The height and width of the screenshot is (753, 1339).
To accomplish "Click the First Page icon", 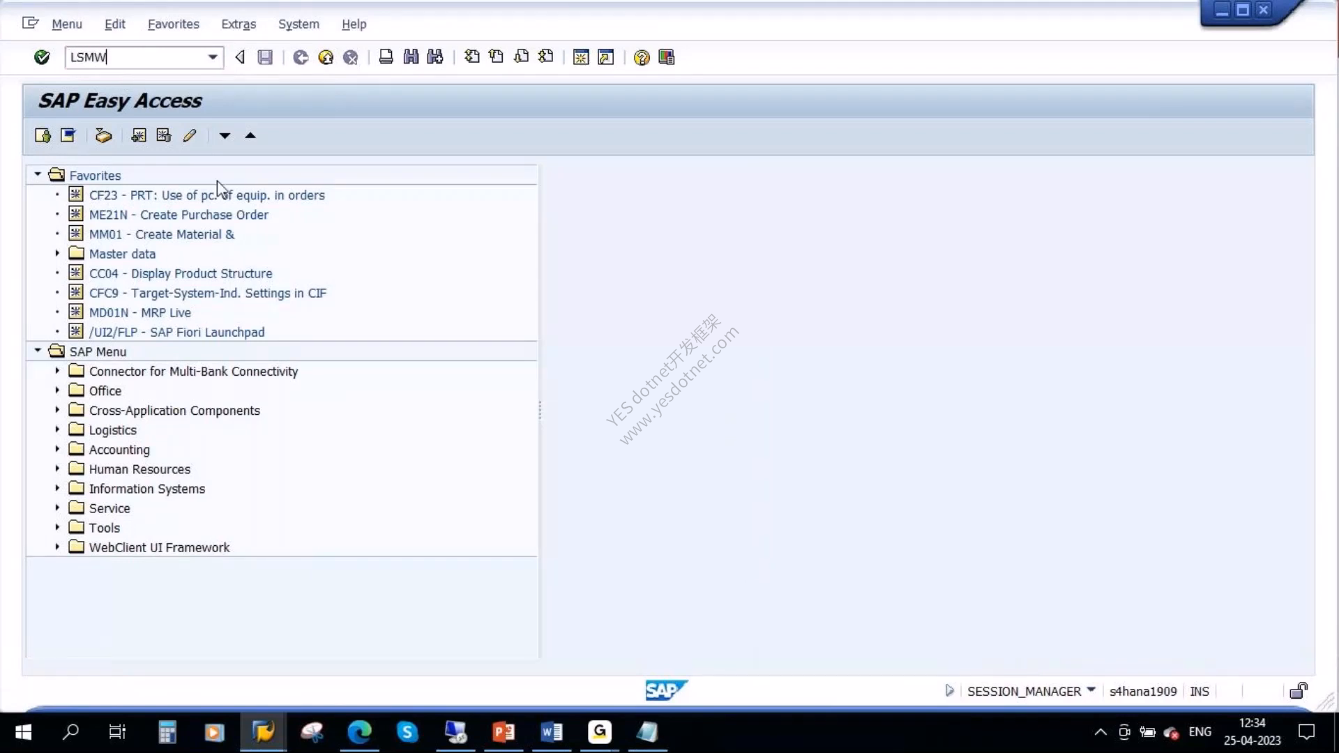I will pos(472,57).
